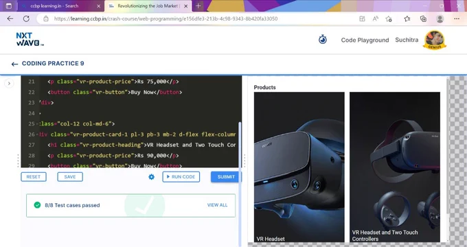
Task: Click the green test cases passed check icon
Action: [37, 205]
